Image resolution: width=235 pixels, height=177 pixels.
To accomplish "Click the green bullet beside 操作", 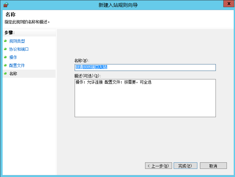I will [6, 57].
